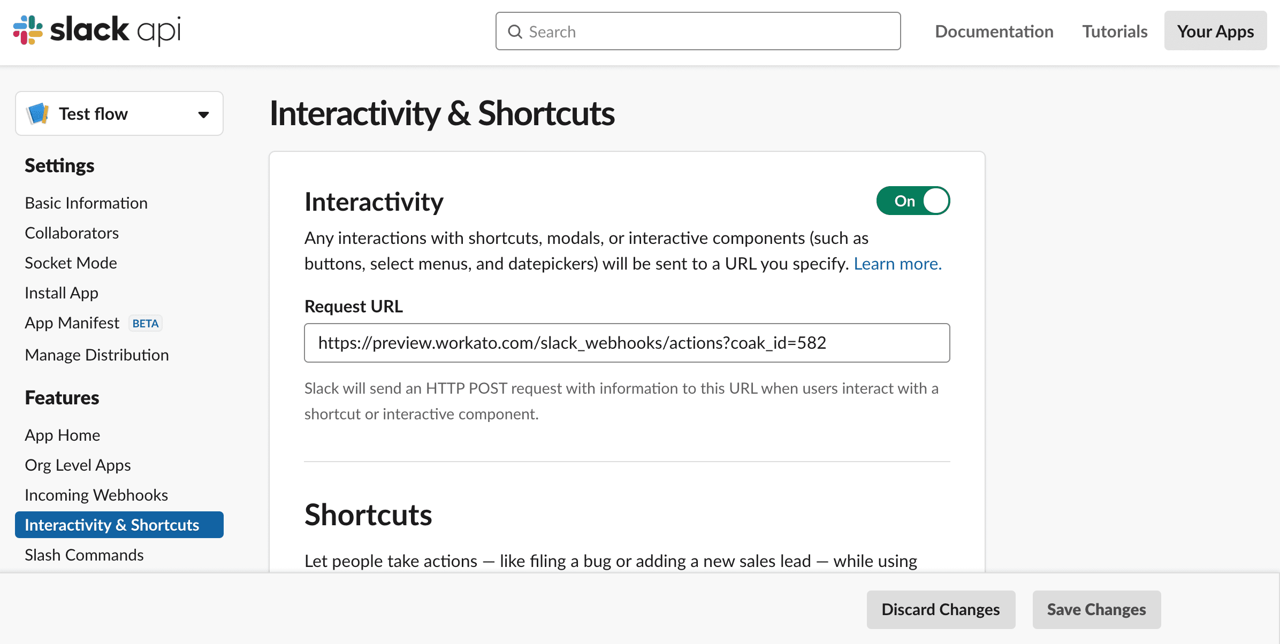Open Basic Information settings

tap(86, 203)
